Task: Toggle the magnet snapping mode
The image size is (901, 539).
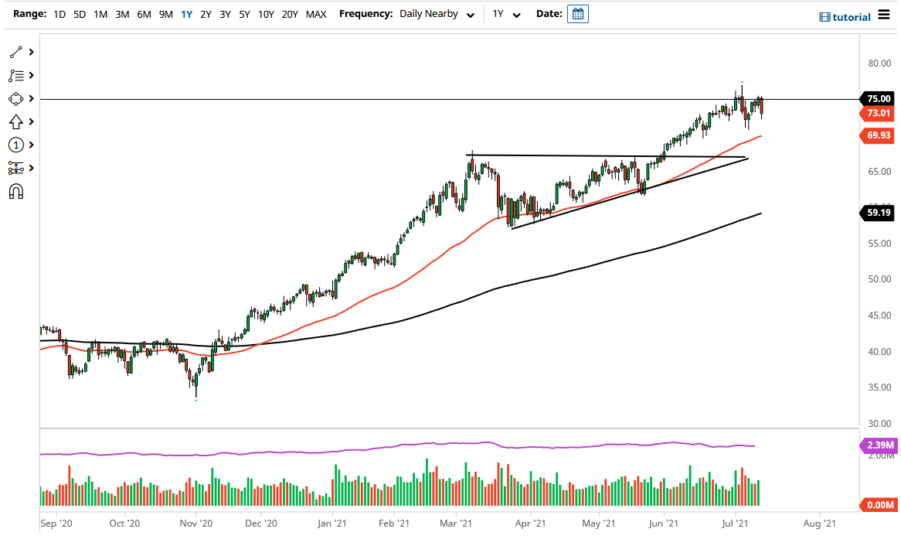Action: [x=15, y=190]
